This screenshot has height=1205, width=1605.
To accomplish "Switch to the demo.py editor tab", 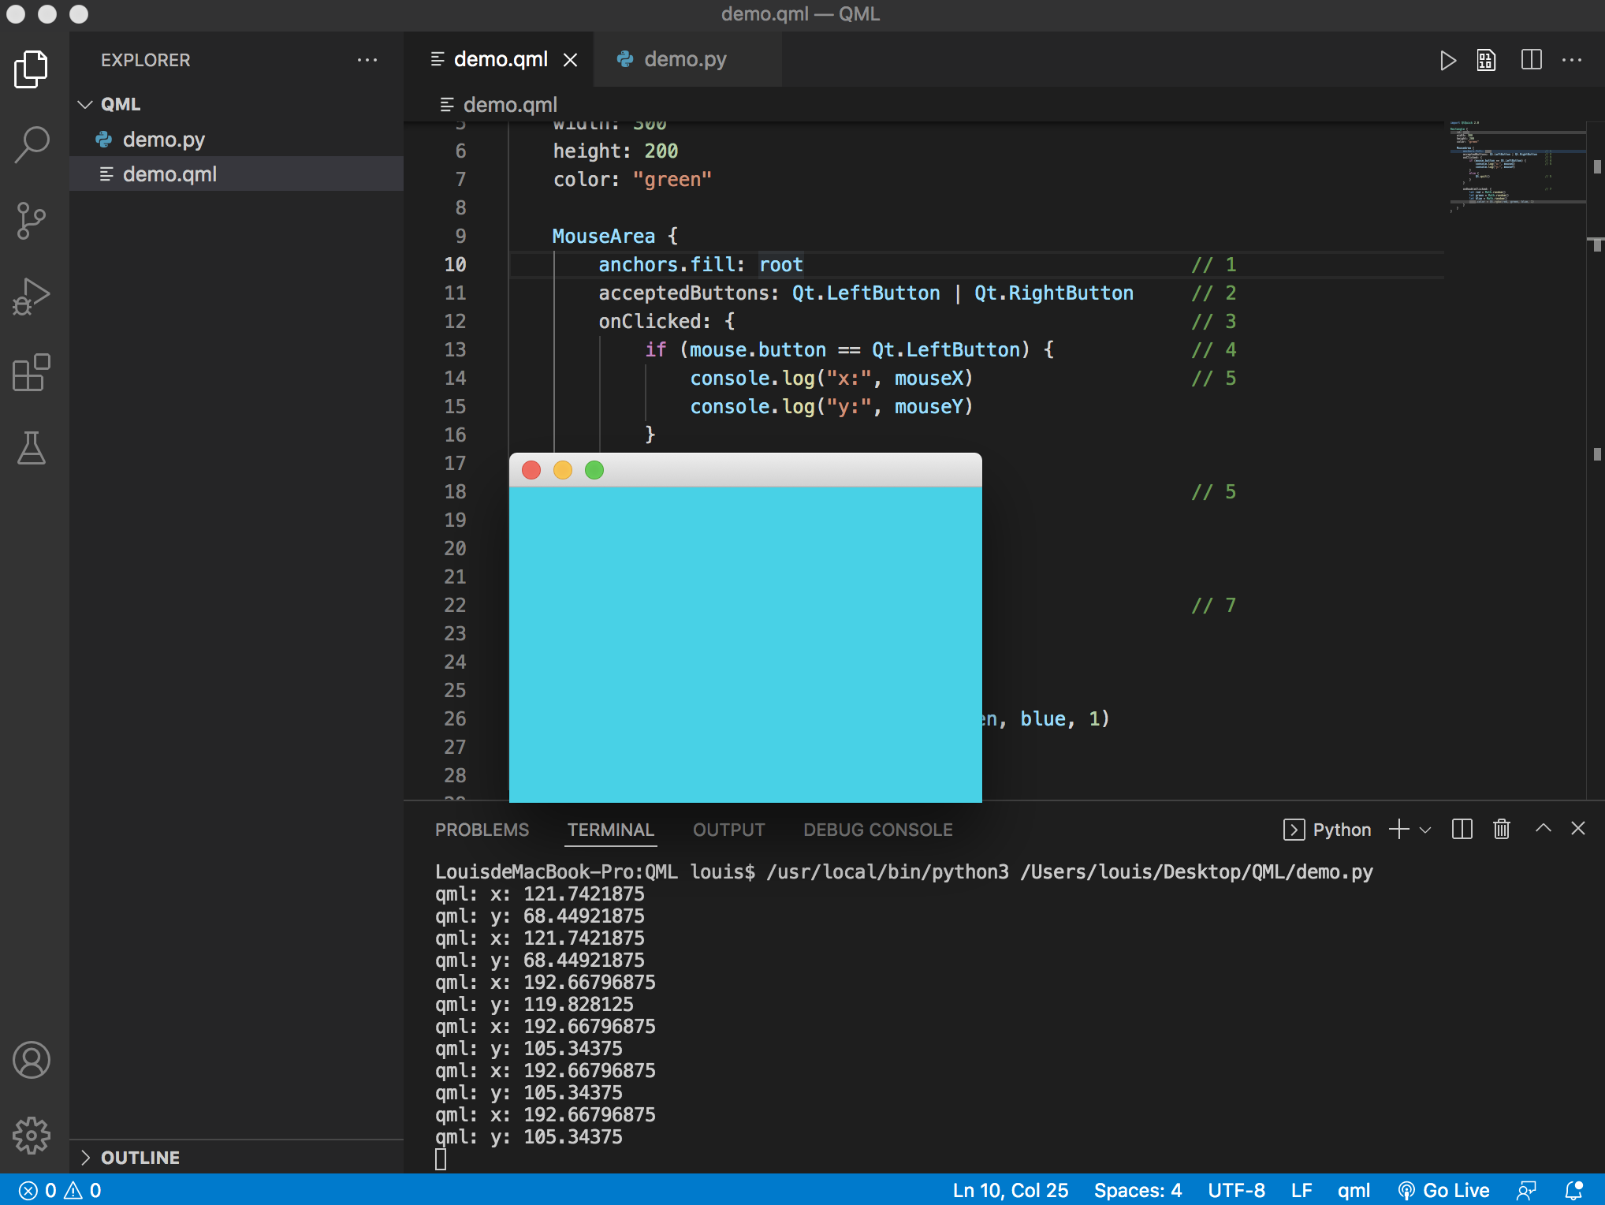I will click(x=684, y=60).
